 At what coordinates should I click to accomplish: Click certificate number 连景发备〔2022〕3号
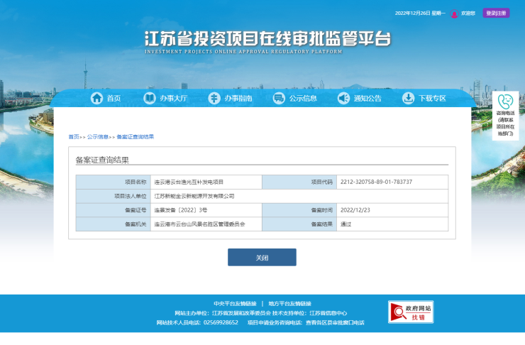click(x=180, y=210)
